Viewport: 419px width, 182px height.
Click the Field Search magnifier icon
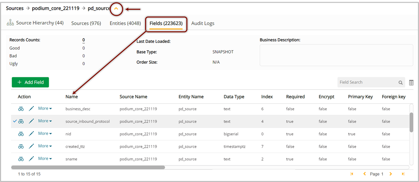click(x=400, y=83)
